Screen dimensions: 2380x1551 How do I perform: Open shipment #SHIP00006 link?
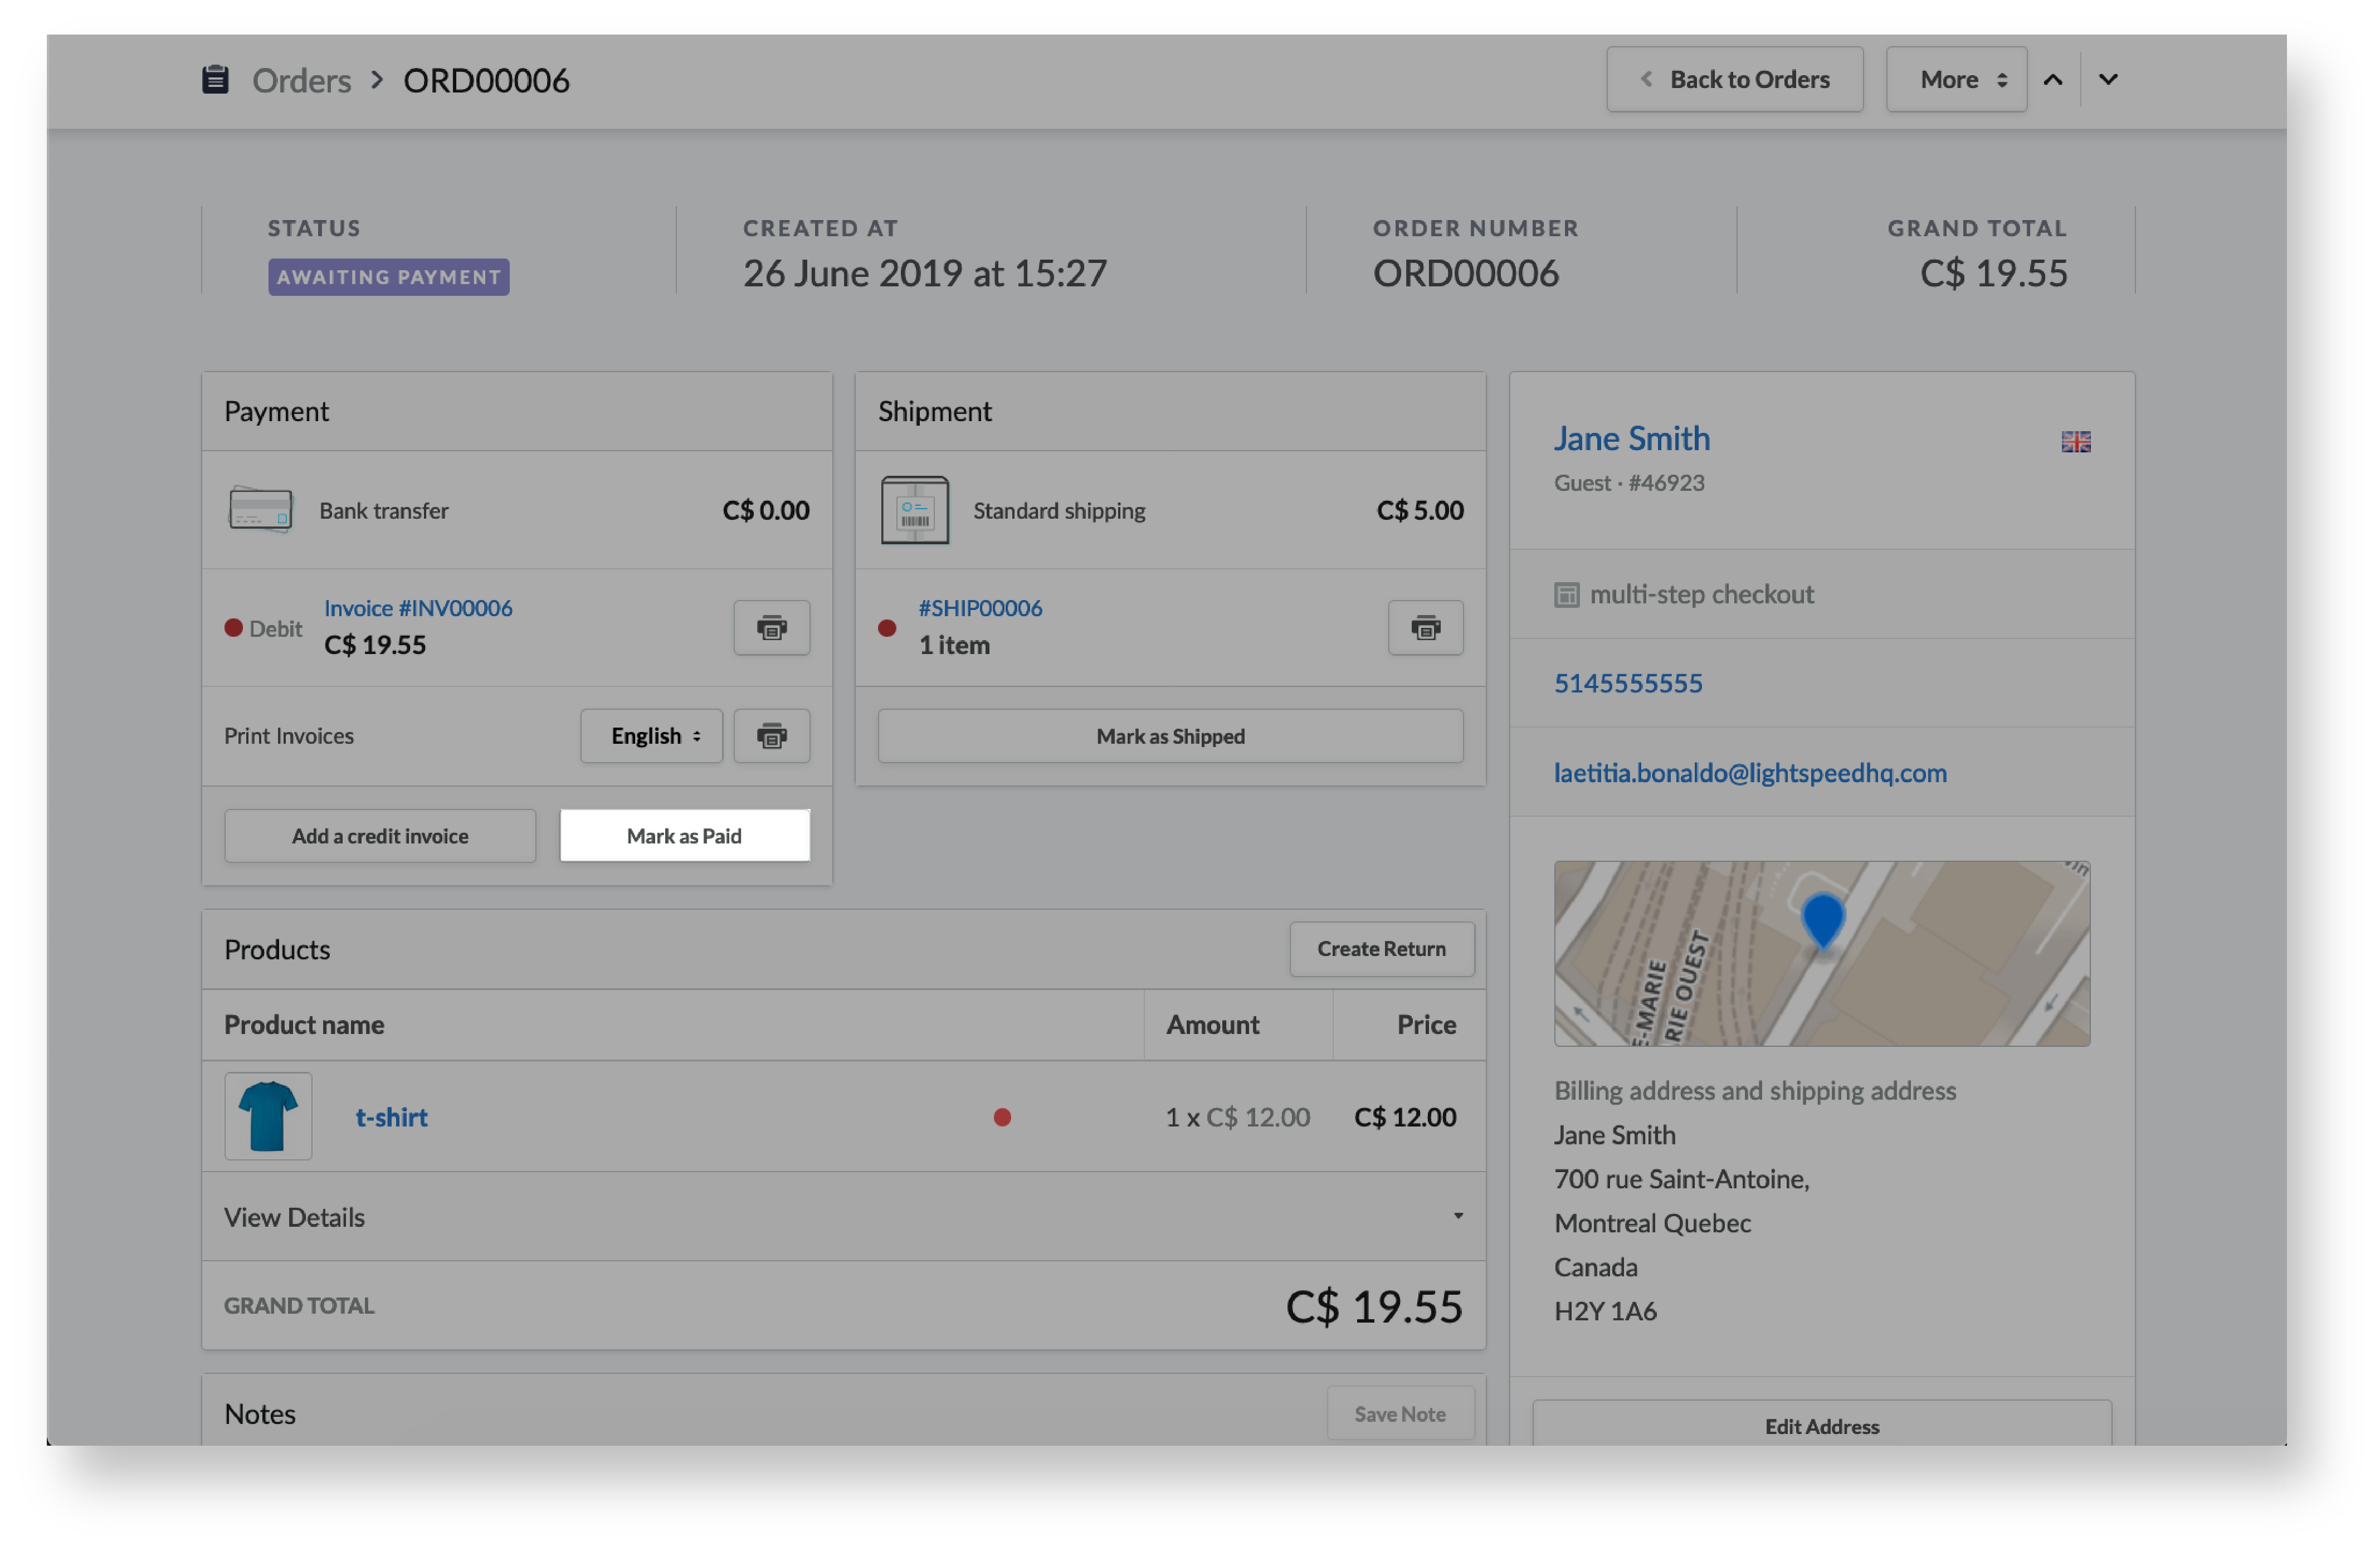[980, 608]
